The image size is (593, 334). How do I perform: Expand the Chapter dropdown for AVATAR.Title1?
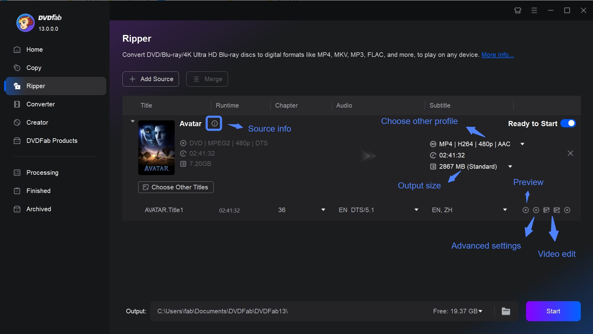323,209
